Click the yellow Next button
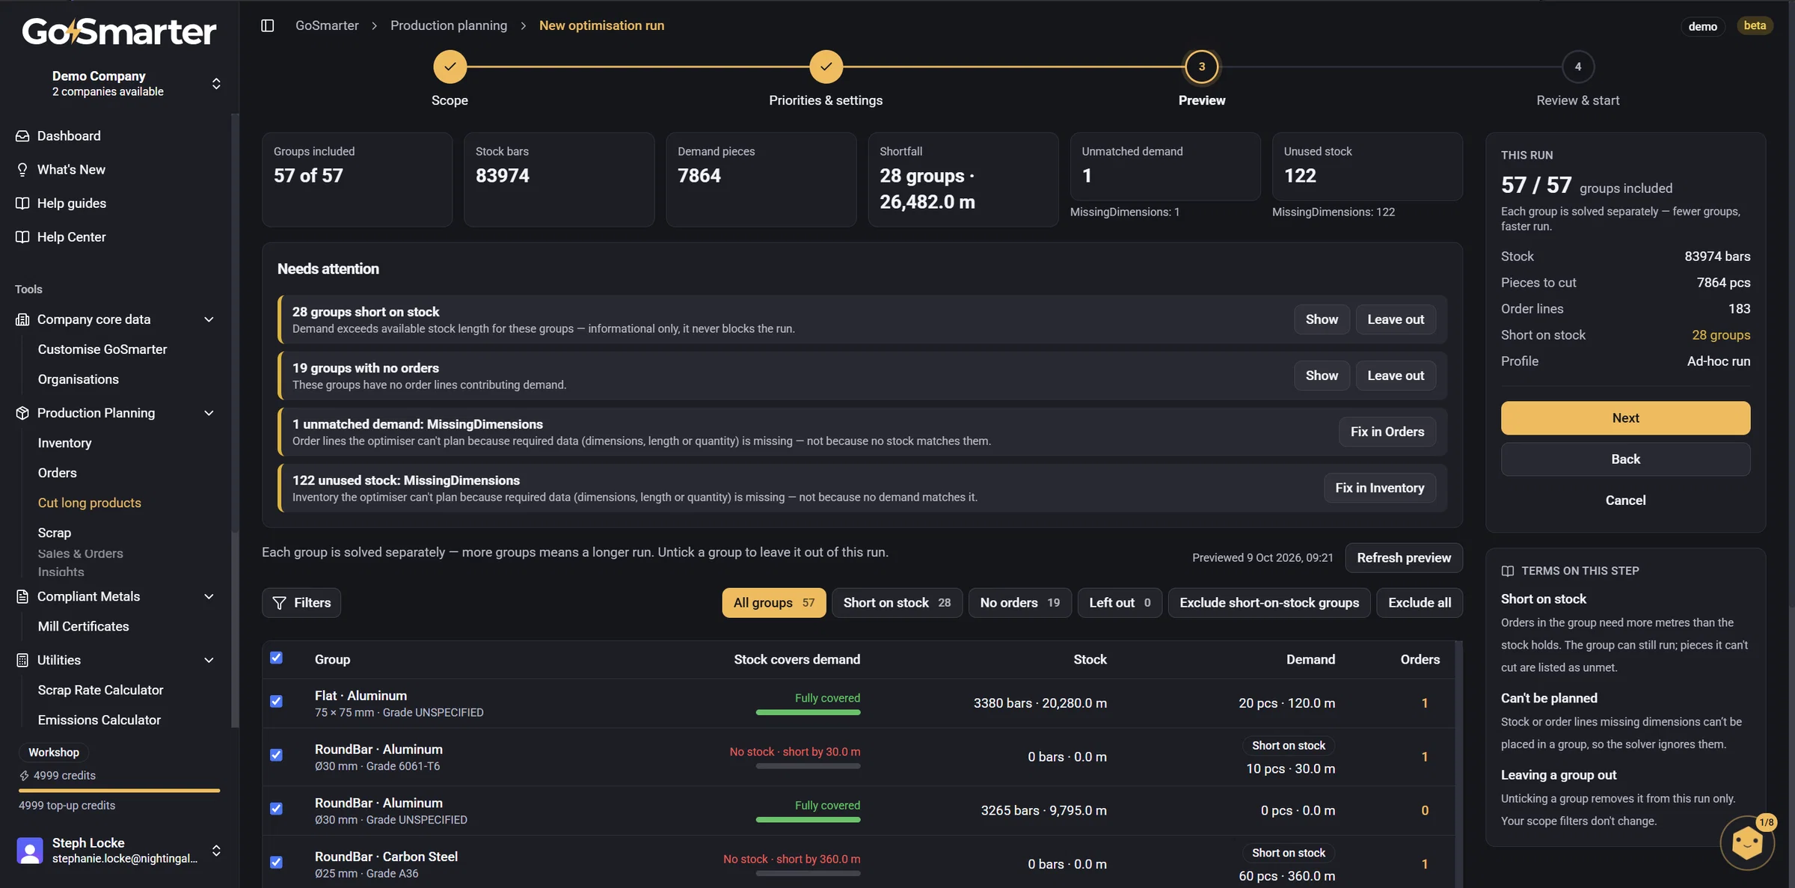 click(1625, 418)
